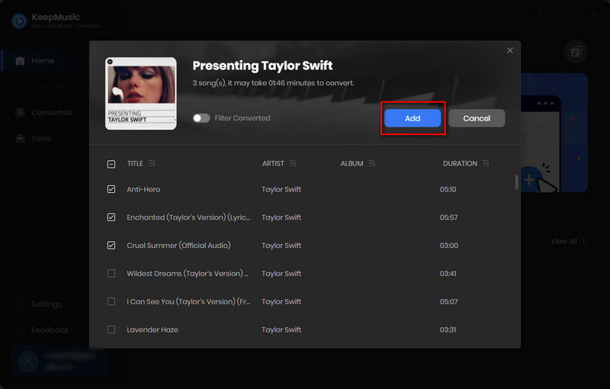Screen dimensions: 610x389
Task: Click the KeepMusic logo icon
Action: pos(20,21)
